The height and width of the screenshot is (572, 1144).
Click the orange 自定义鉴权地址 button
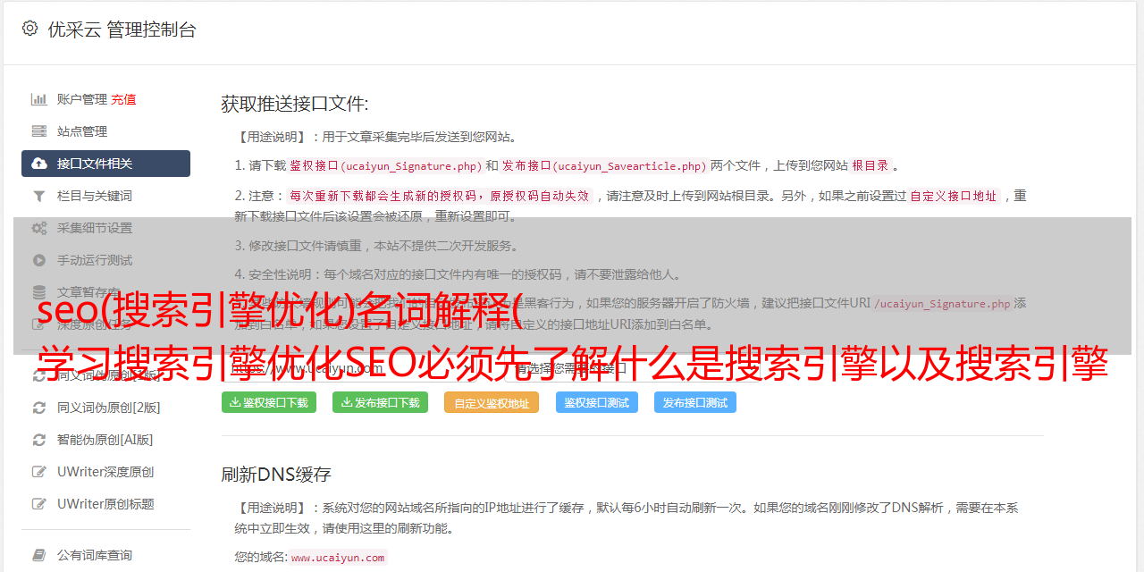tap(492, 402)
